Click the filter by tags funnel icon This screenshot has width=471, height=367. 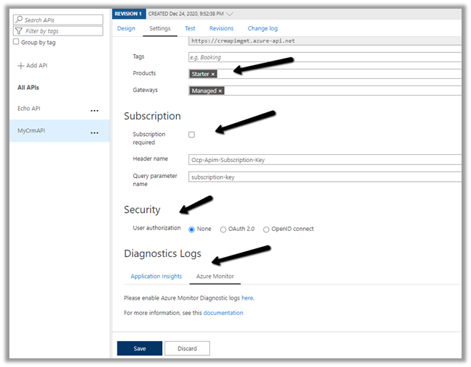20,31
